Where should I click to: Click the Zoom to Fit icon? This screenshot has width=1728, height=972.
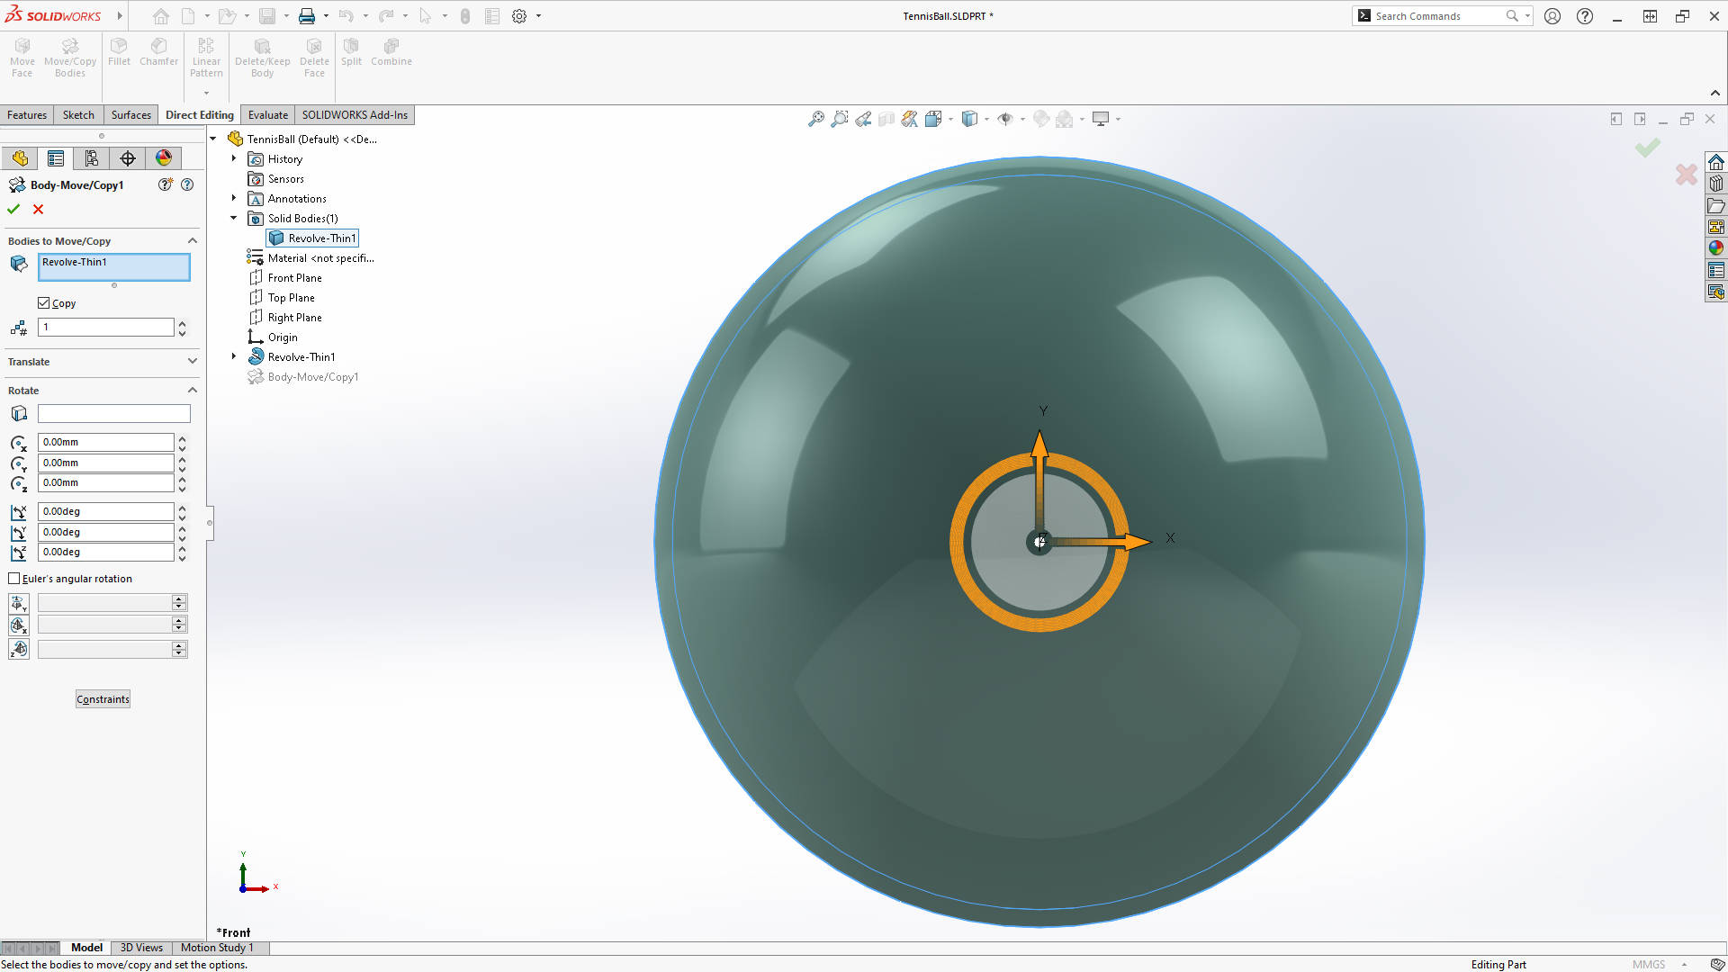tap(816, 118)
